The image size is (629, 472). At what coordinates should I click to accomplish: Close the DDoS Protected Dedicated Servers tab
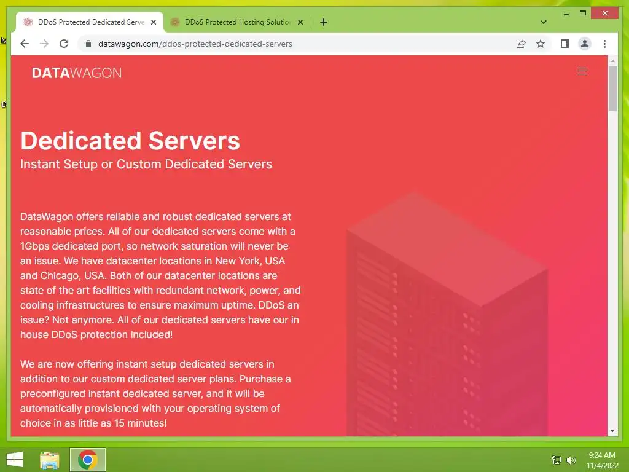(x=154, y=22)
